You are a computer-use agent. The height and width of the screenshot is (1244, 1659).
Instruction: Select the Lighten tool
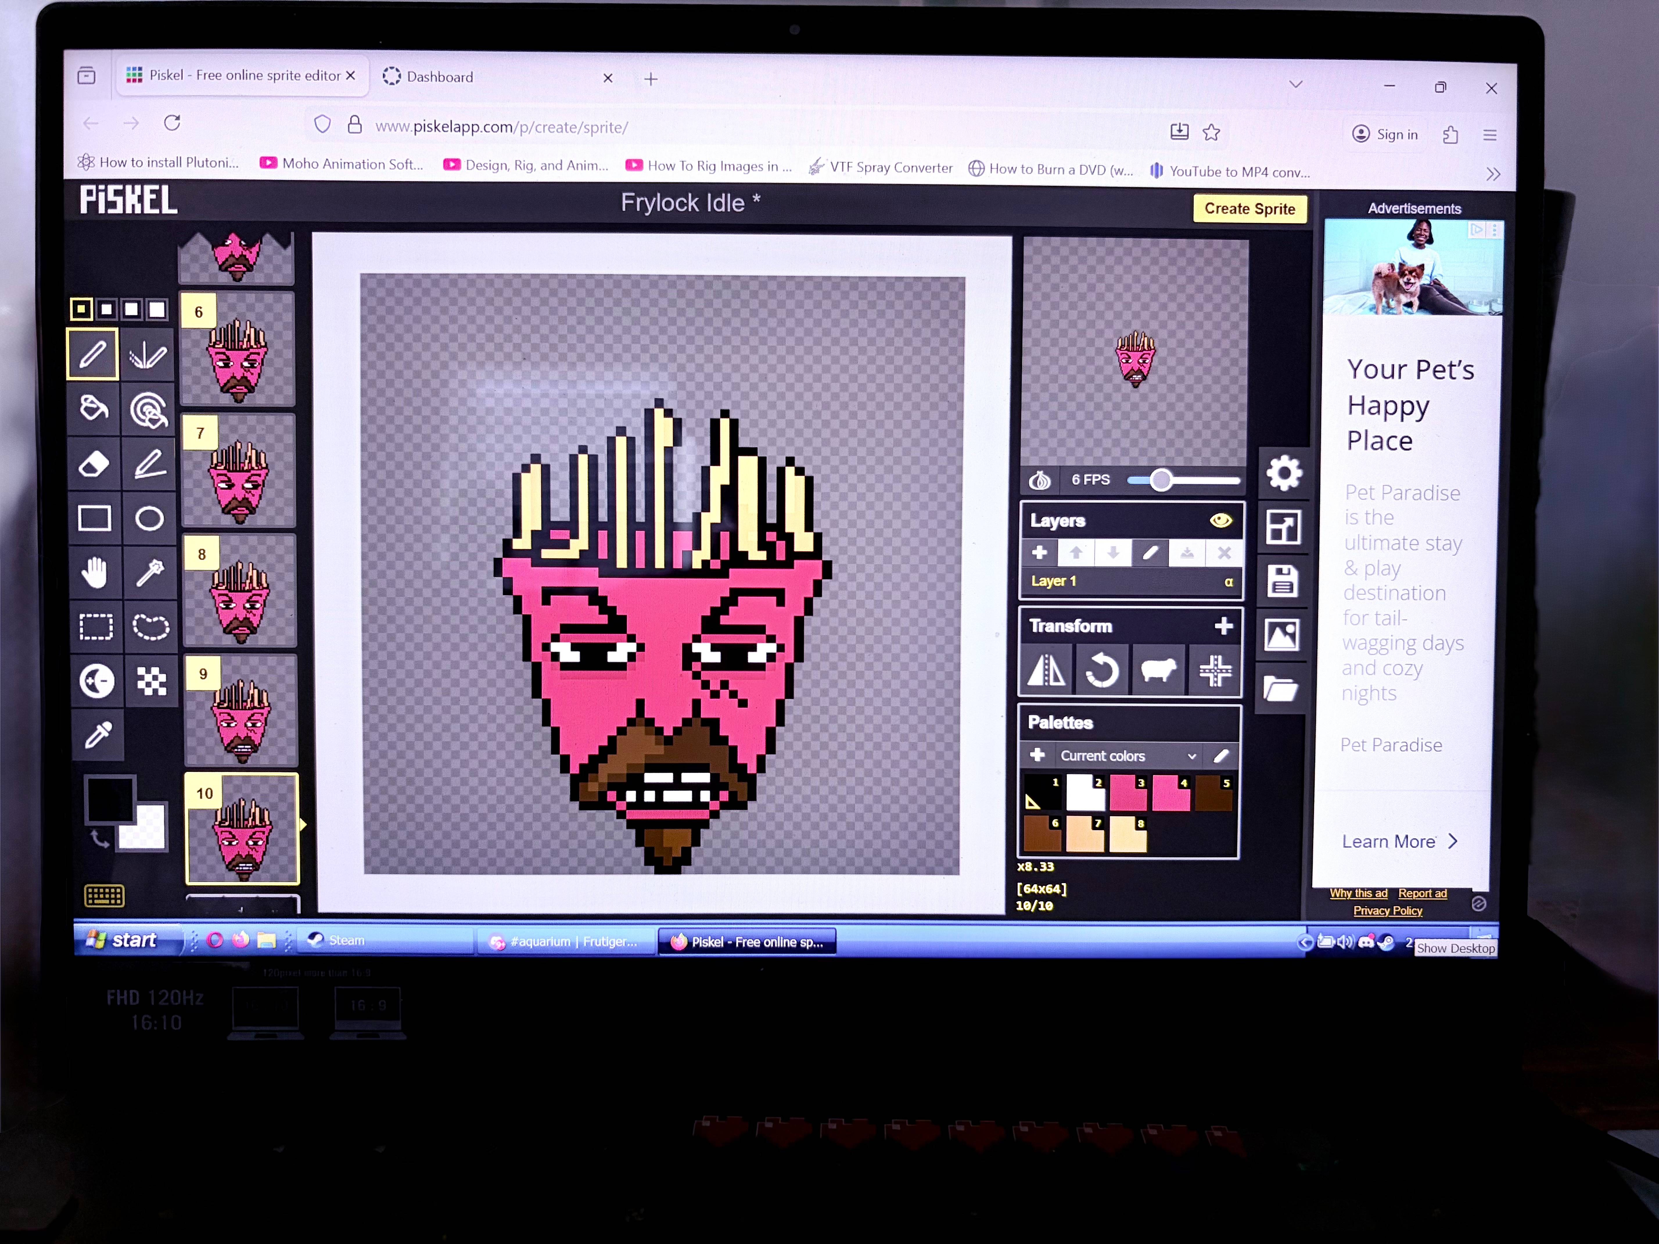coord(97,681)
